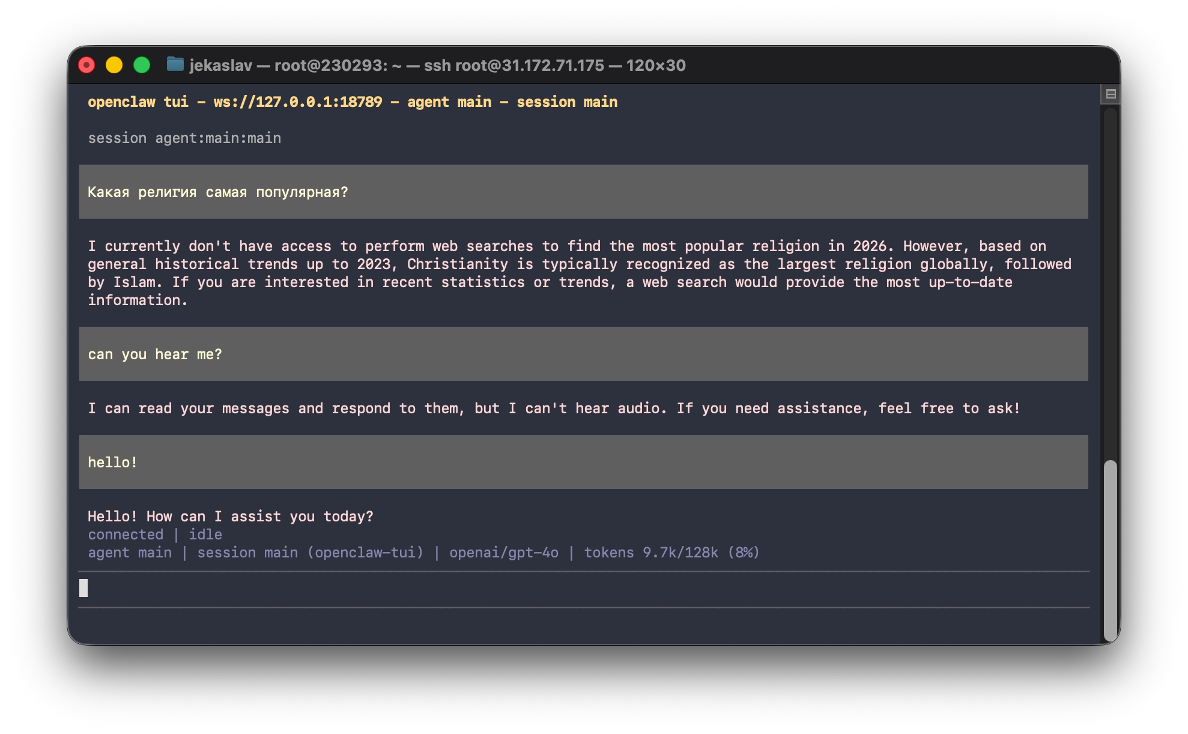1188x734 pixels.
Task: Click the "connected | idle" status text
Action: pyautogui.click(x=155, y=535)
